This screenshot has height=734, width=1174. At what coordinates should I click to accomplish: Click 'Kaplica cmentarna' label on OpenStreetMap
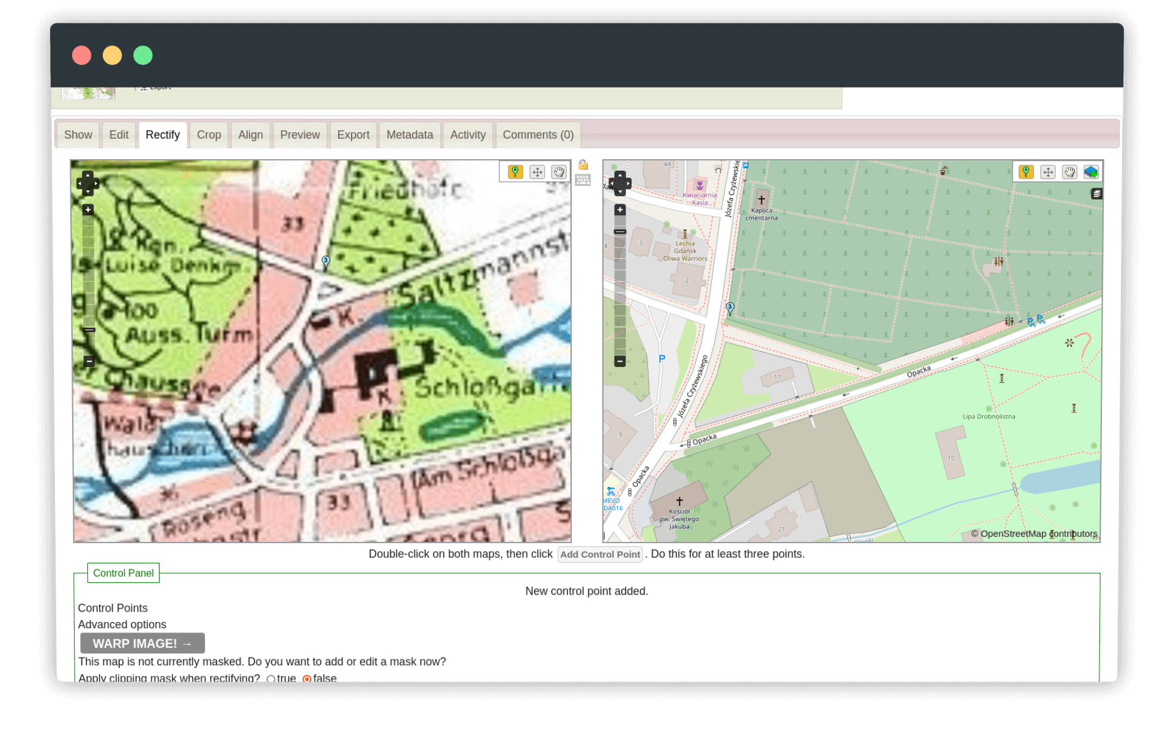coord(761,214)
